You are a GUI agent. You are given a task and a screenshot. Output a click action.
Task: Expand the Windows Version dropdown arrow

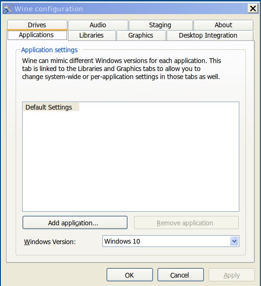point(234,241)
